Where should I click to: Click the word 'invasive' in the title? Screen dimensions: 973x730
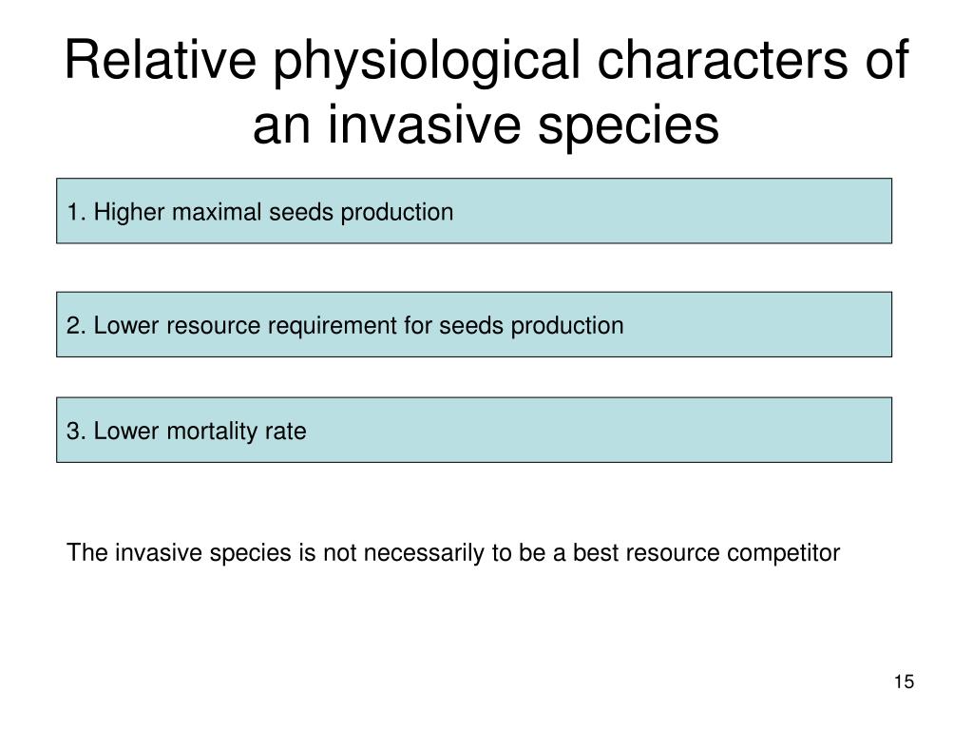[424, 125]
